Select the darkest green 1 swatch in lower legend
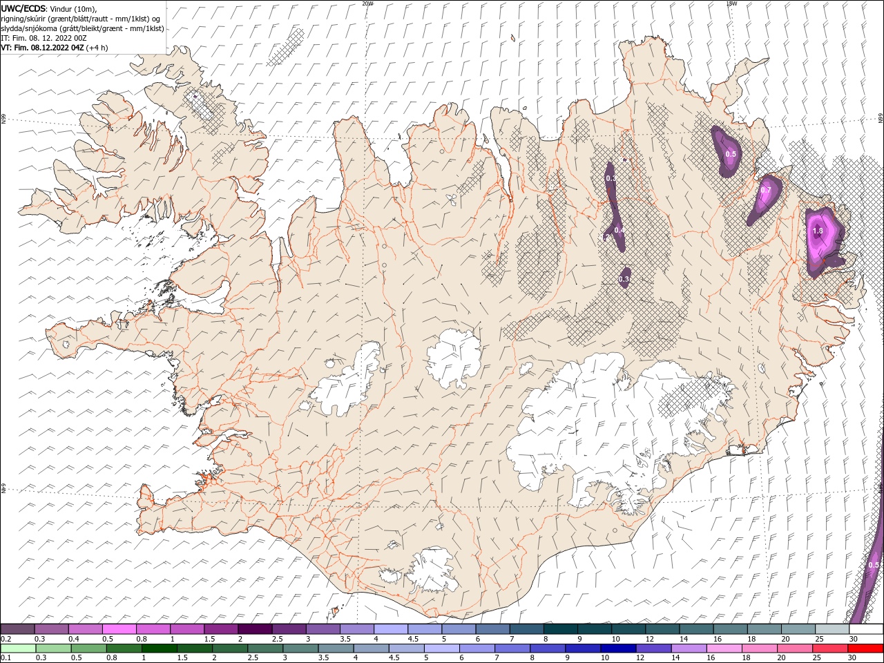This screenshot has width=884, height=663. 160,648
